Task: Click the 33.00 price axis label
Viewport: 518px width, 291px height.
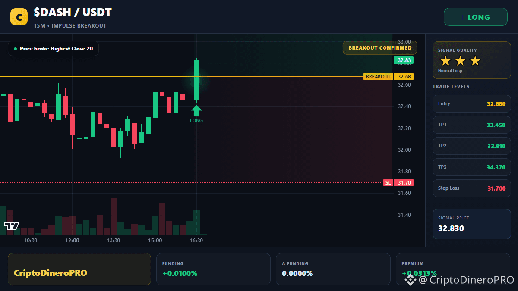Action: tap(404, 42)
